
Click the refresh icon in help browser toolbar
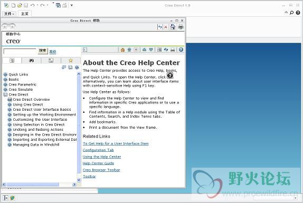tap(160, 27)
